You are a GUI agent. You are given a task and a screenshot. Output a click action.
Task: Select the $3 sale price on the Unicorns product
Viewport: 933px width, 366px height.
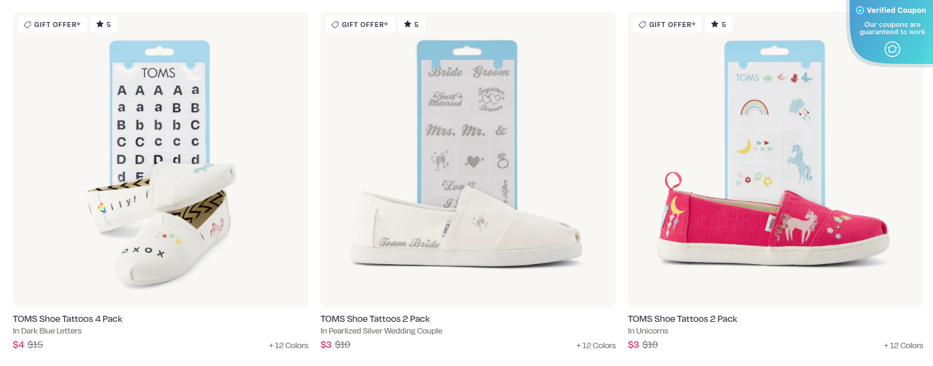pyautogui.click(x=633, y=345)
